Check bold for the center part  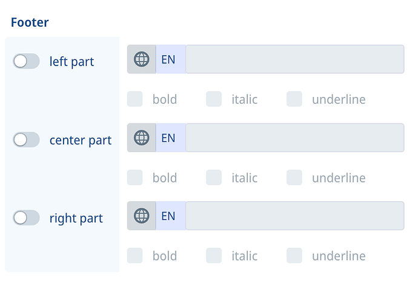[x=135, y=178]
